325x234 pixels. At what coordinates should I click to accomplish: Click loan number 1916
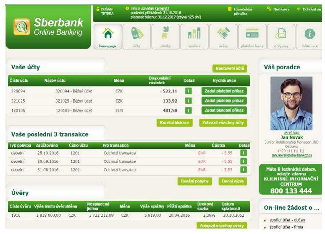[x=16, y=216]
